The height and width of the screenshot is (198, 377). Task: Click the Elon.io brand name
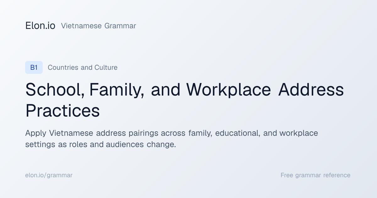coord(40,26)
